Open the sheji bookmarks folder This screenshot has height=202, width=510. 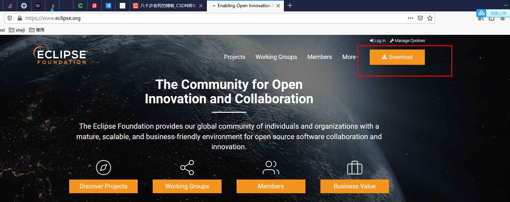point(17,30)
